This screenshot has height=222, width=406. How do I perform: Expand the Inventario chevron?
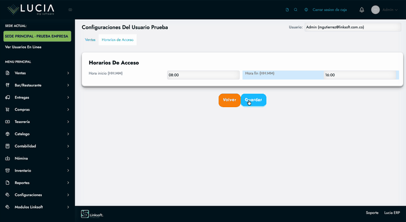pyautogui.click(x=68, y=170)
